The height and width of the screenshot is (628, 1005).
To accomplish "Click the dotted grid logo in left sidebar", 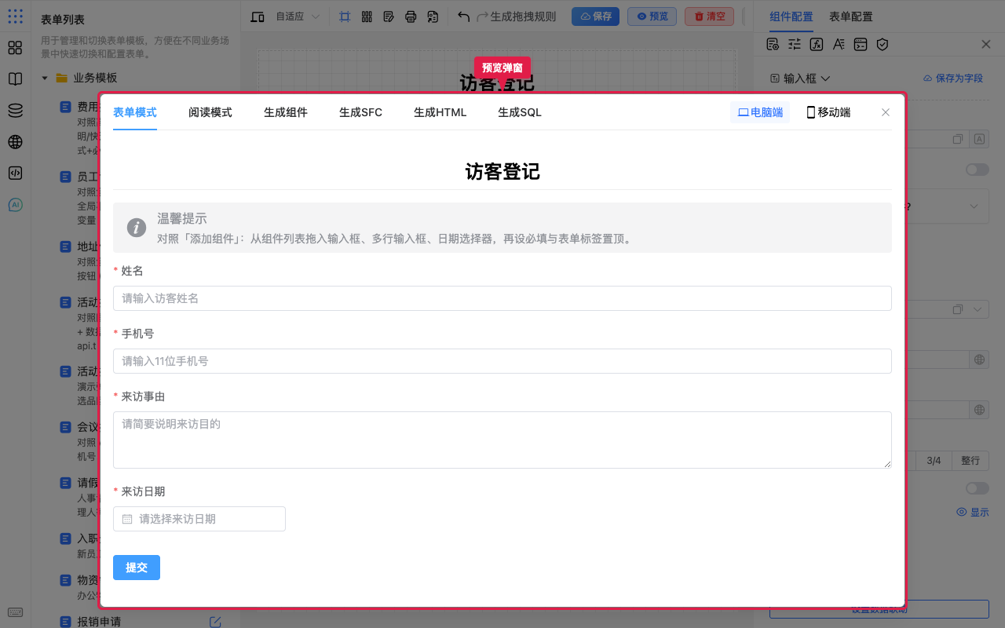I will (x=15, y=16).
